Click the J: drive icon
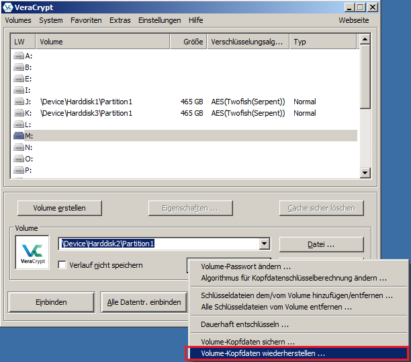The width and height of the screenshot is (411, 362). (x=19, y=102)
